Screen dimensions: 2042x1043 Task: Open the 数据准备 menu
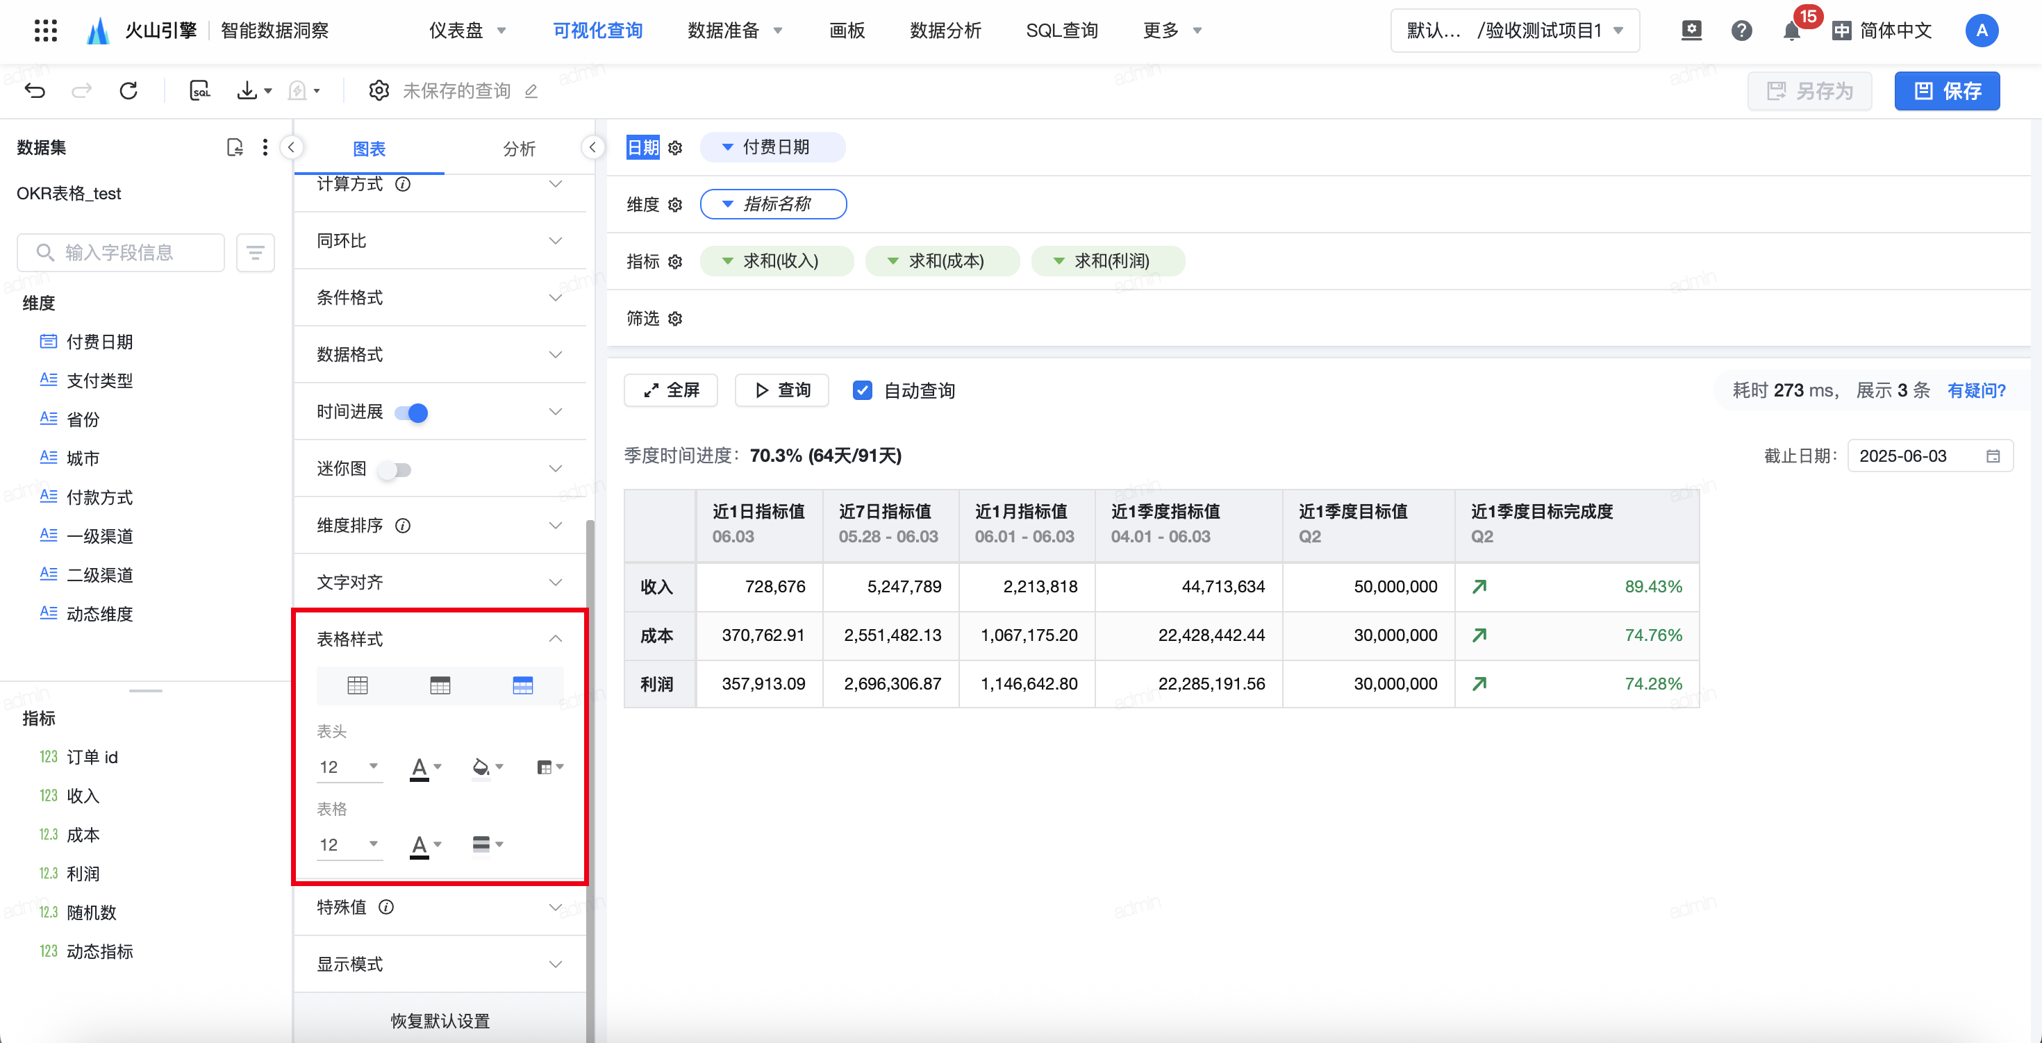tap(735, 31)
